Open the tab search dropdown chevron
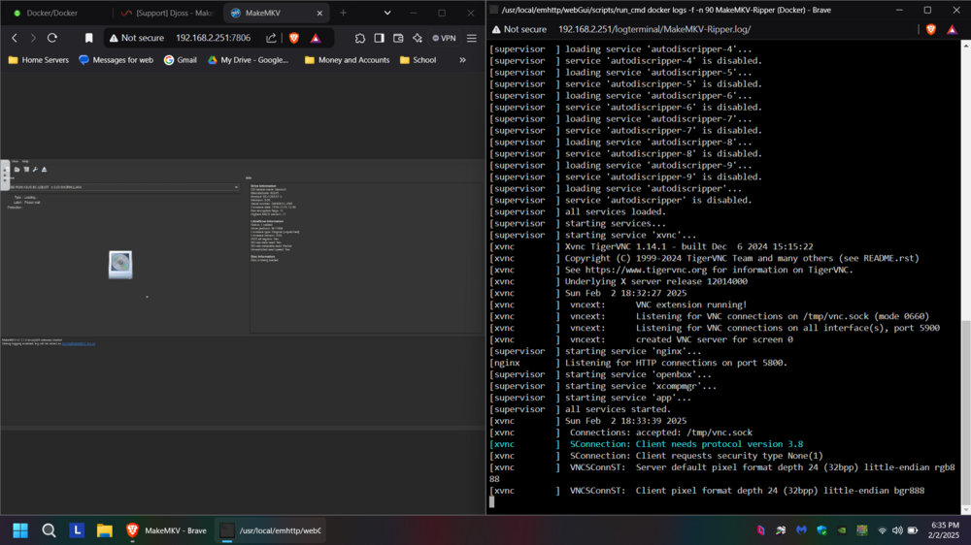This screenshot has width=971, height=545. 387,13
